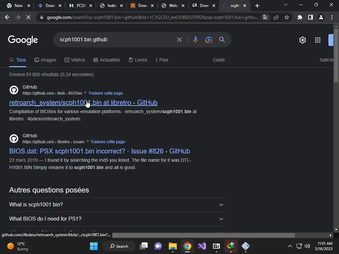
Task: Click the magnifier search button
Action: (x=222, y=40)
